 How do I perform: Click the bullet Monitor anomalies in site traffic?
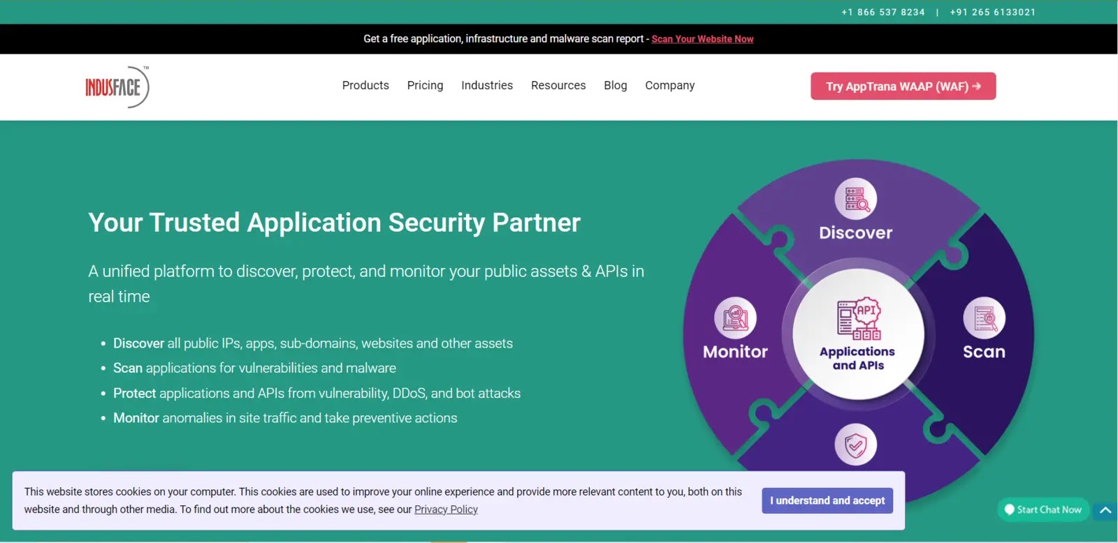285,418
